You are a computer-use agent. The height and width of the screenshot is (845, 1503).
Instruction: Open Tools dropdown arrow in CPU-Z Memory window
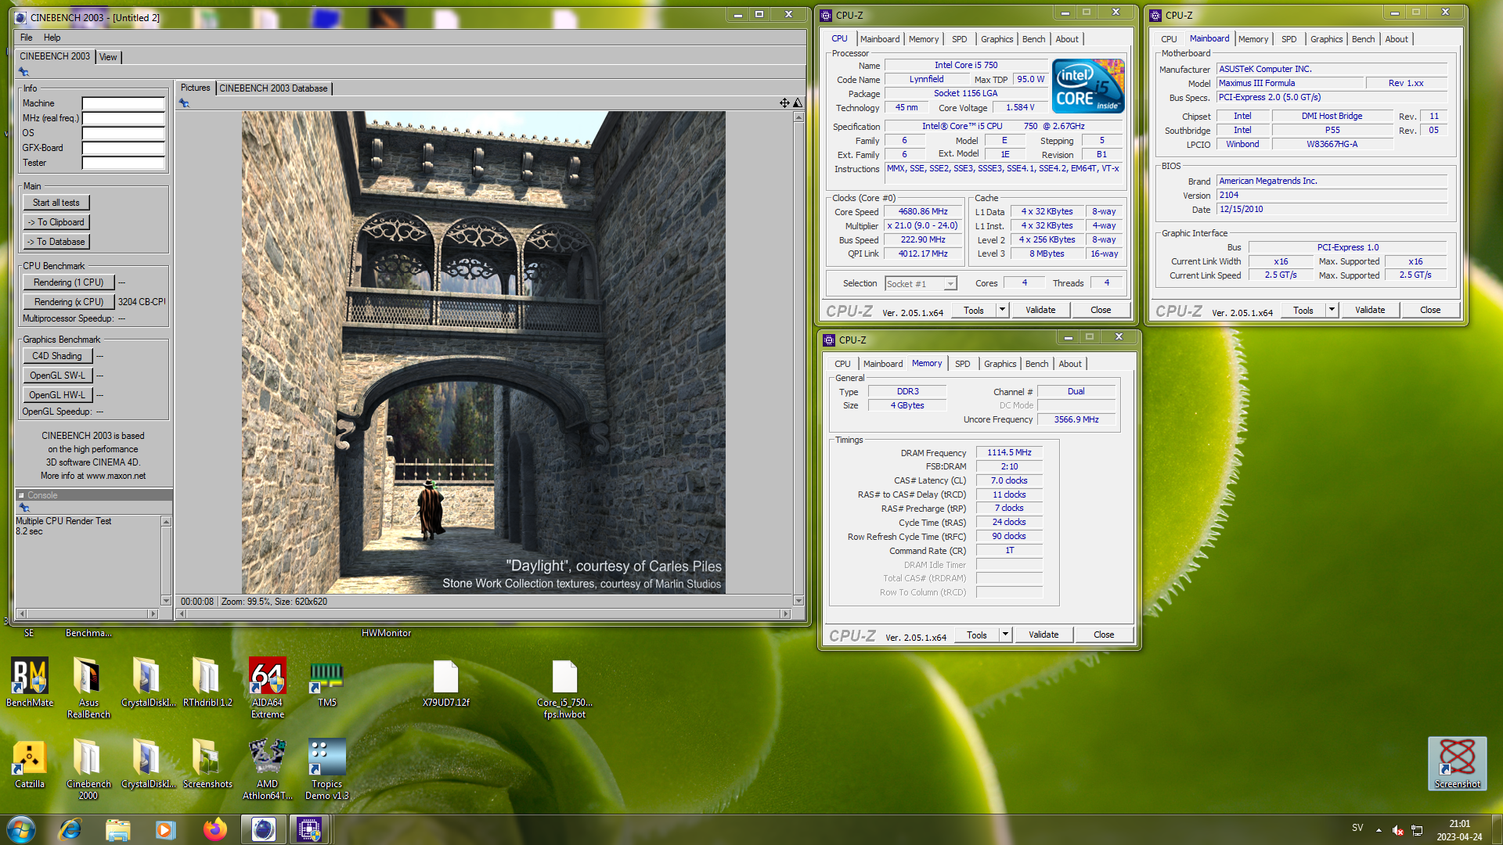1005,635
